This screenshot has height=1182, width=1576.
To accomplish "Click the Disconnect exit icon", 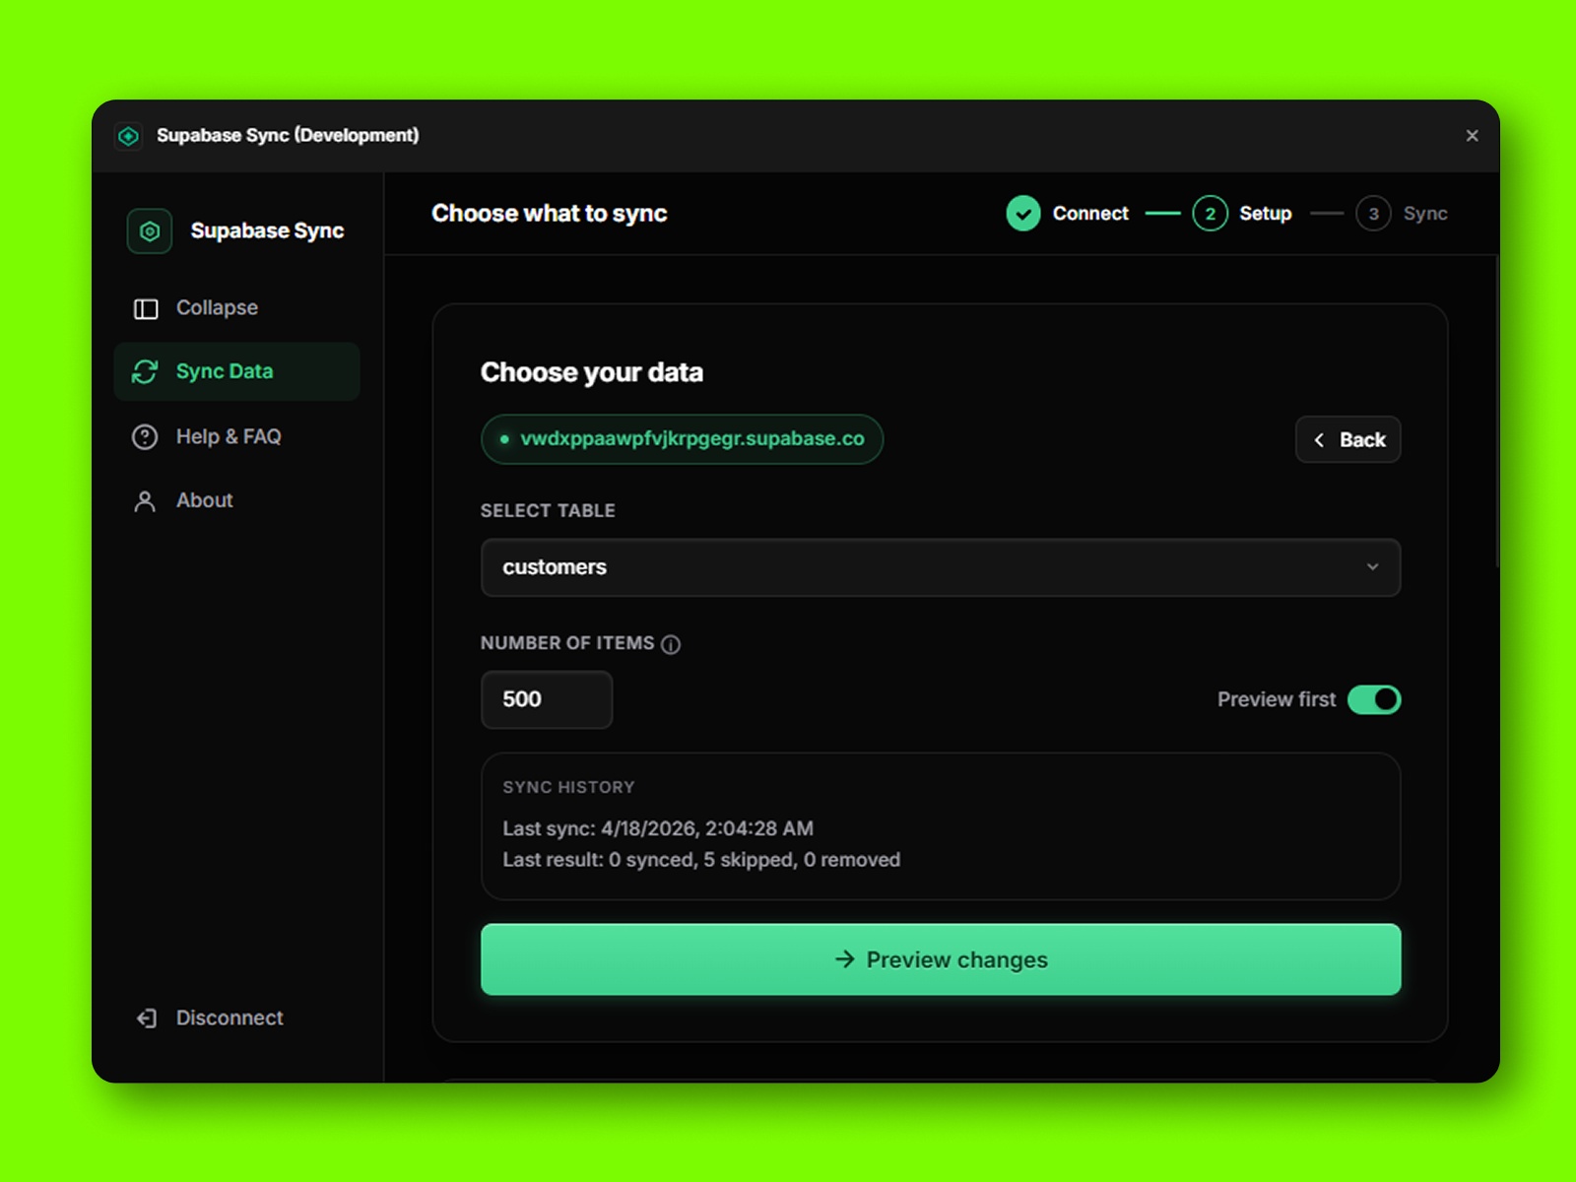I will pos(146,1018).
